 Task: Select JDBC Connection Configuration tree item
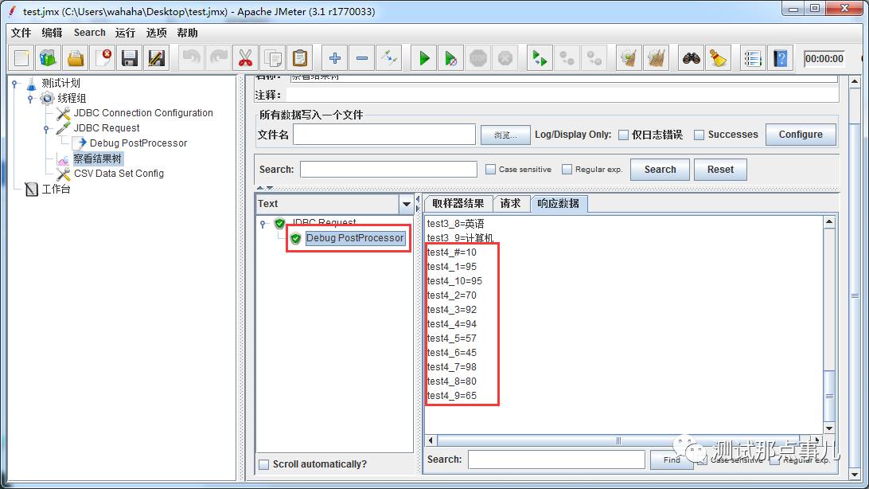(143, 113)
